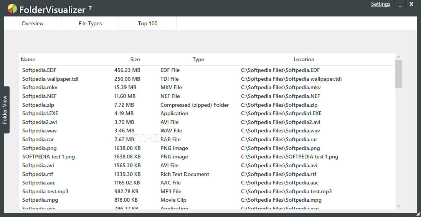
Task: Select the Softpedia wallpaper.tdi file name
Action: [50, 79]
